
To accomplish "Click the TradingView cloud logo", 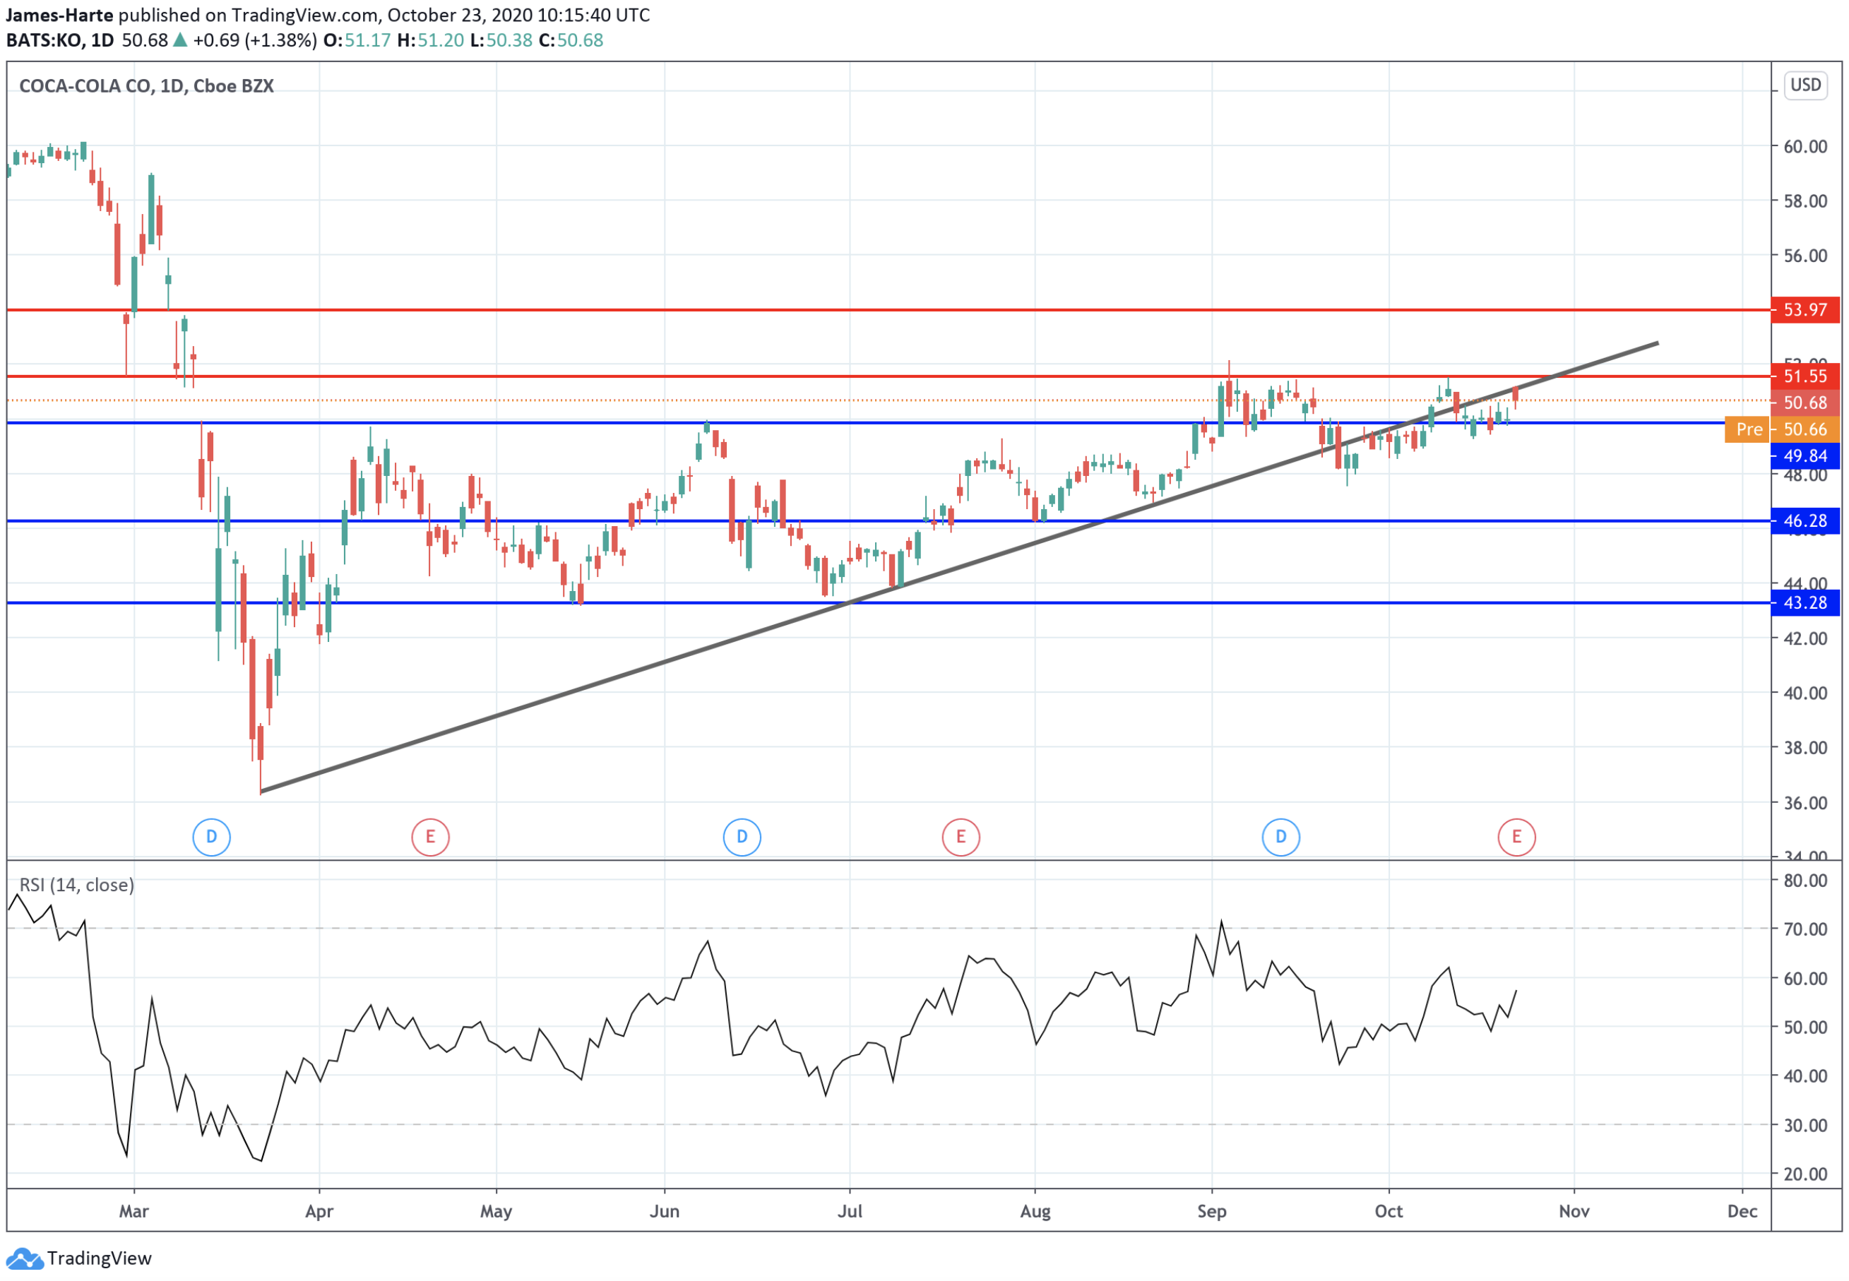I will (24, 1258).
